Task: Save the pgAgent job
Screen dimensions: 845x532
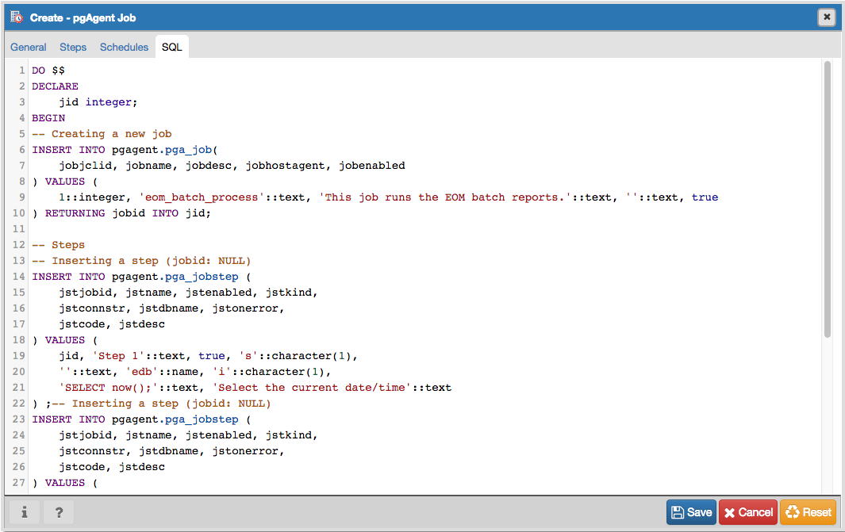Action: (691, 512)
